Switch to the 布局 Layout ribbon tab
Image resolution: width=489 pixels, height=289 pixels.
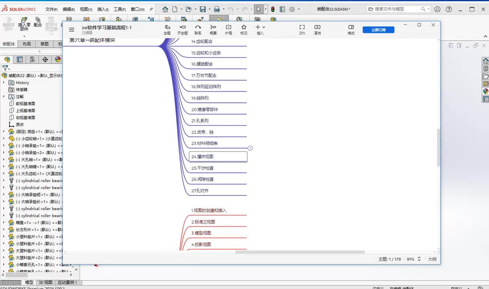26,44
